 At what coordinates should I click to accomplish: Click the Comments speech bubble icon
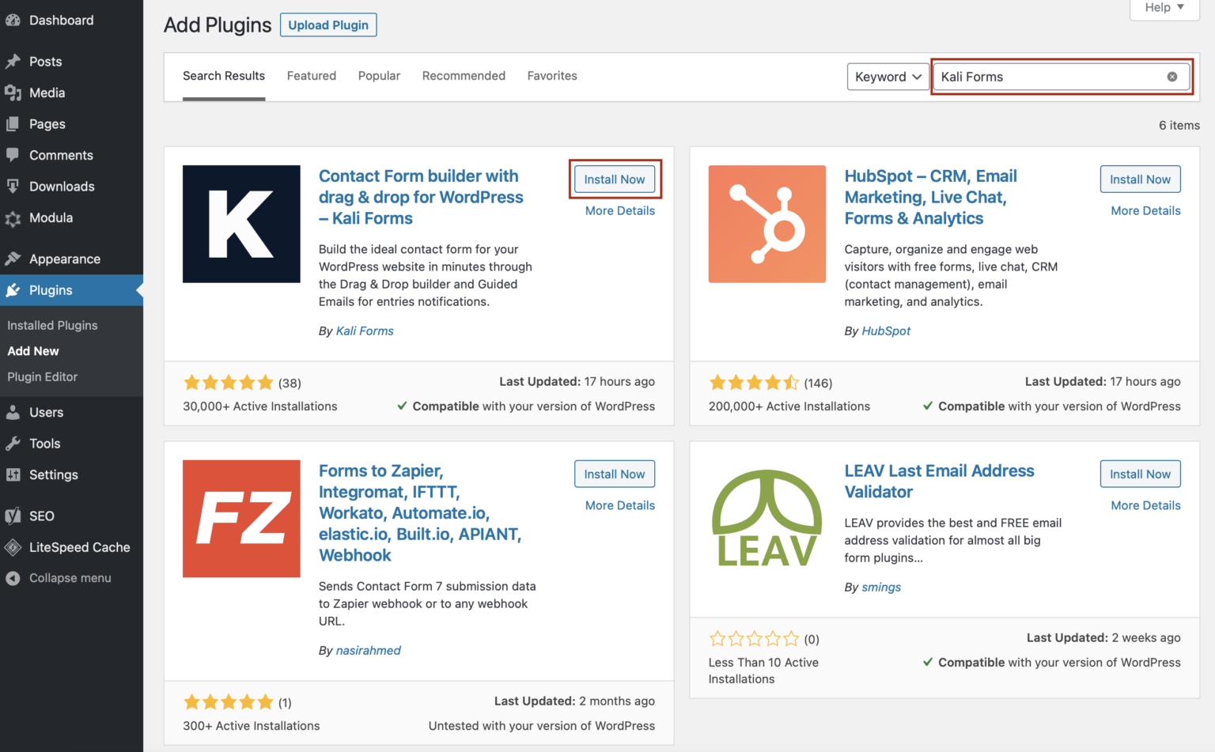(x=13, y=155)
